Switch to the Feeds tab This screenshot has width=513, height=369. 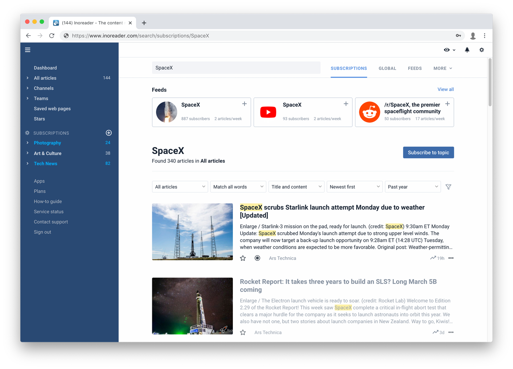415,68
